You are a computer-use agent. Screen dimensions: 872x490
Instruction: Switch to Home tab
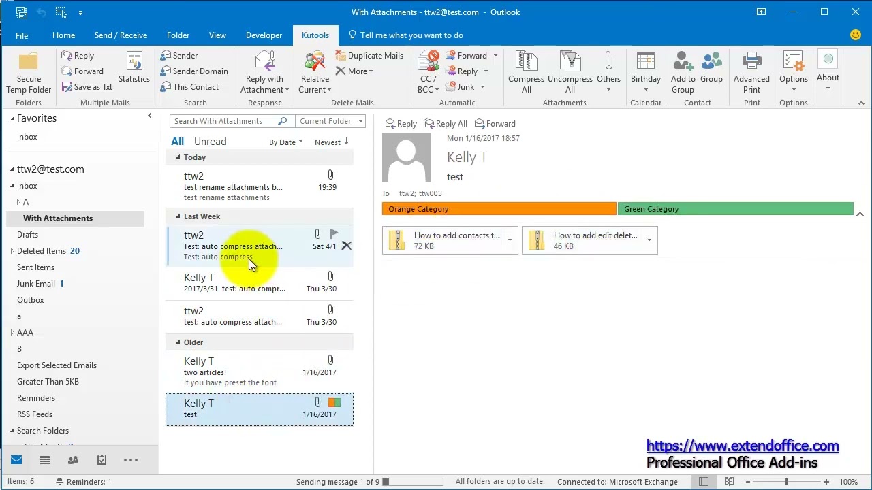pyautogui.click(x=63, y=35)
